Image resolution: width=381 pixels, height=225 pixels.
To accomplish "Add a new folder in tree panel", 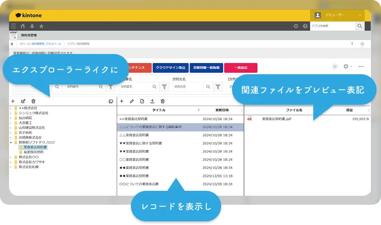I will pos(13,101).
